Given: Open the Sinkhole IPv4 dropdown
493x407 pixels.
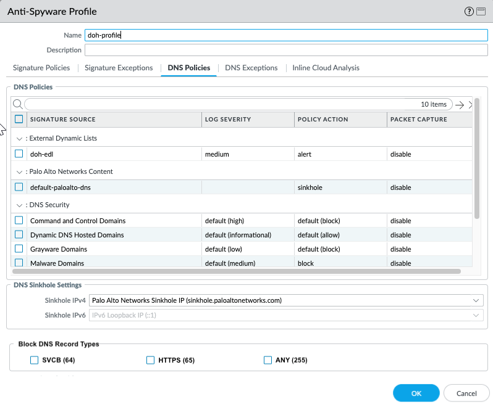Looking at the screenshot, I should point(475,300).
